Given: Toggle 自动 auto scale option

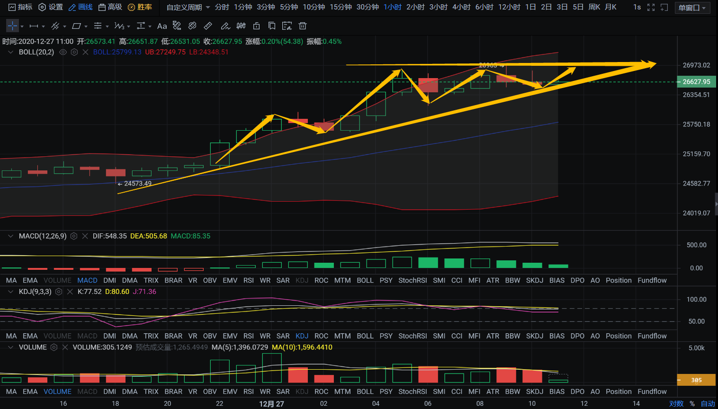Looking at the screenshot, I should 708,403.
